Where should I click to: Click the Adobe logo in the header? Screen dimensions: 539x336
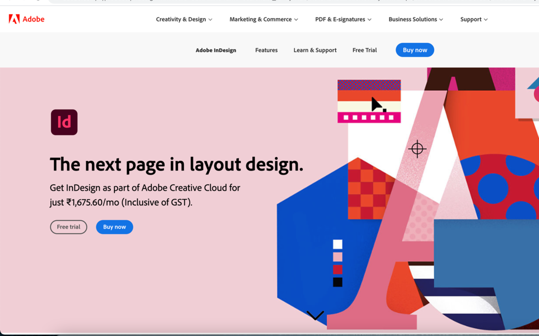tap(26, 19)
